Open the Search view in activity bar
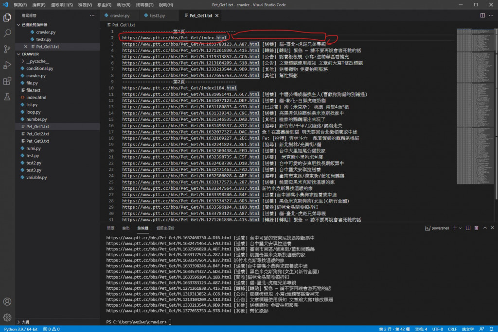The height and width of the screenshot is (332, 498). (x=7, y=33)
